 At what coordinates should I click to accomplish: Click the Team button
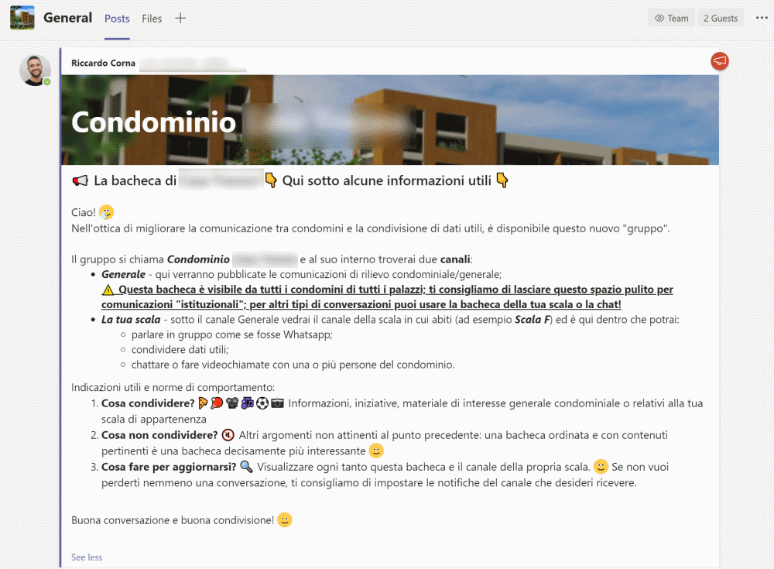[671, 19]
